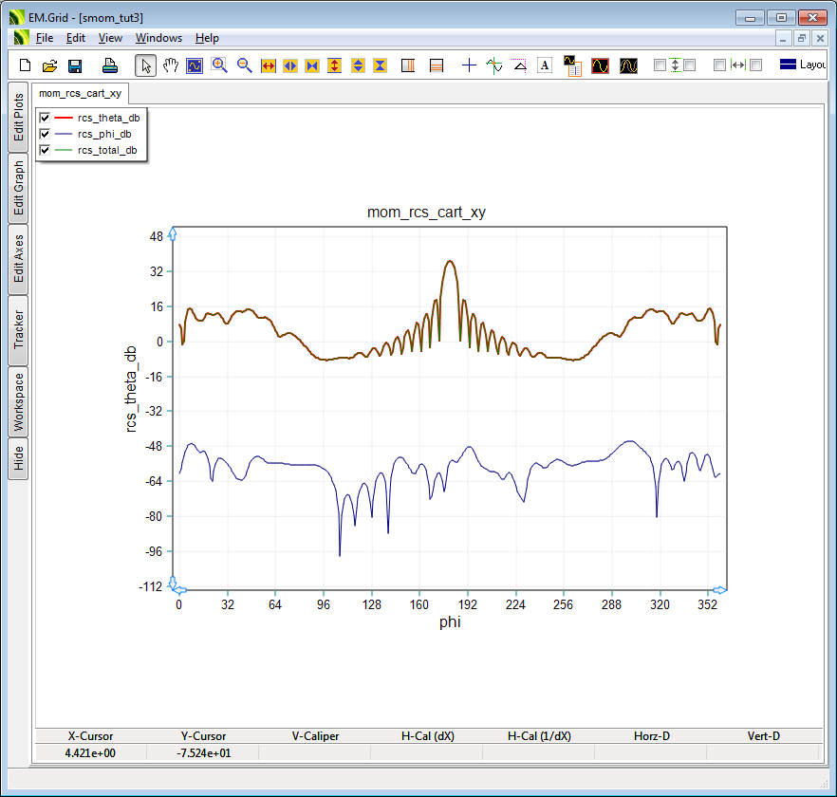Screen dimensions: 837x797
Task: Hide the rcs_total_db curve via its checkbox
Action: tap(44, 150)
